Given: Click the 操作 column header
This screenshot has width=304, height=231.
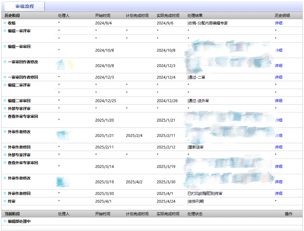Looking at the screenshot, I should (288, 214).
